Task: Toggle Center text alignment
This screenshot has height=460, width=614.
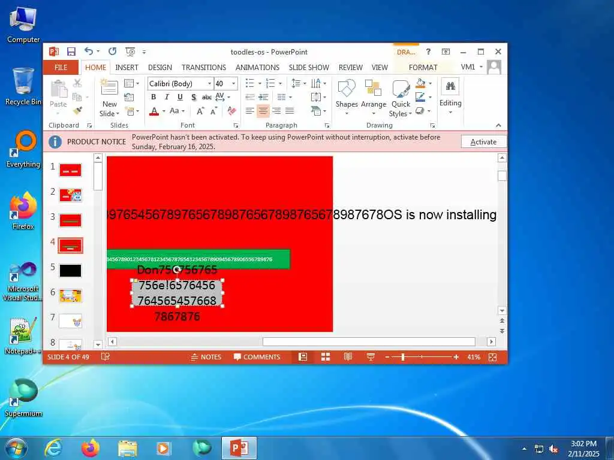Action: [263, 111]
